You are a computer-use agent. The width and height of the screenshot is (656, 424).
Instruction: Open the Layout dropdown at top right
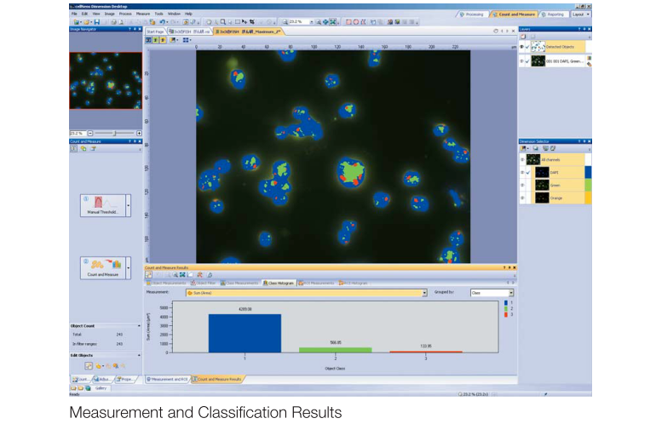click(x=580, y=14)
